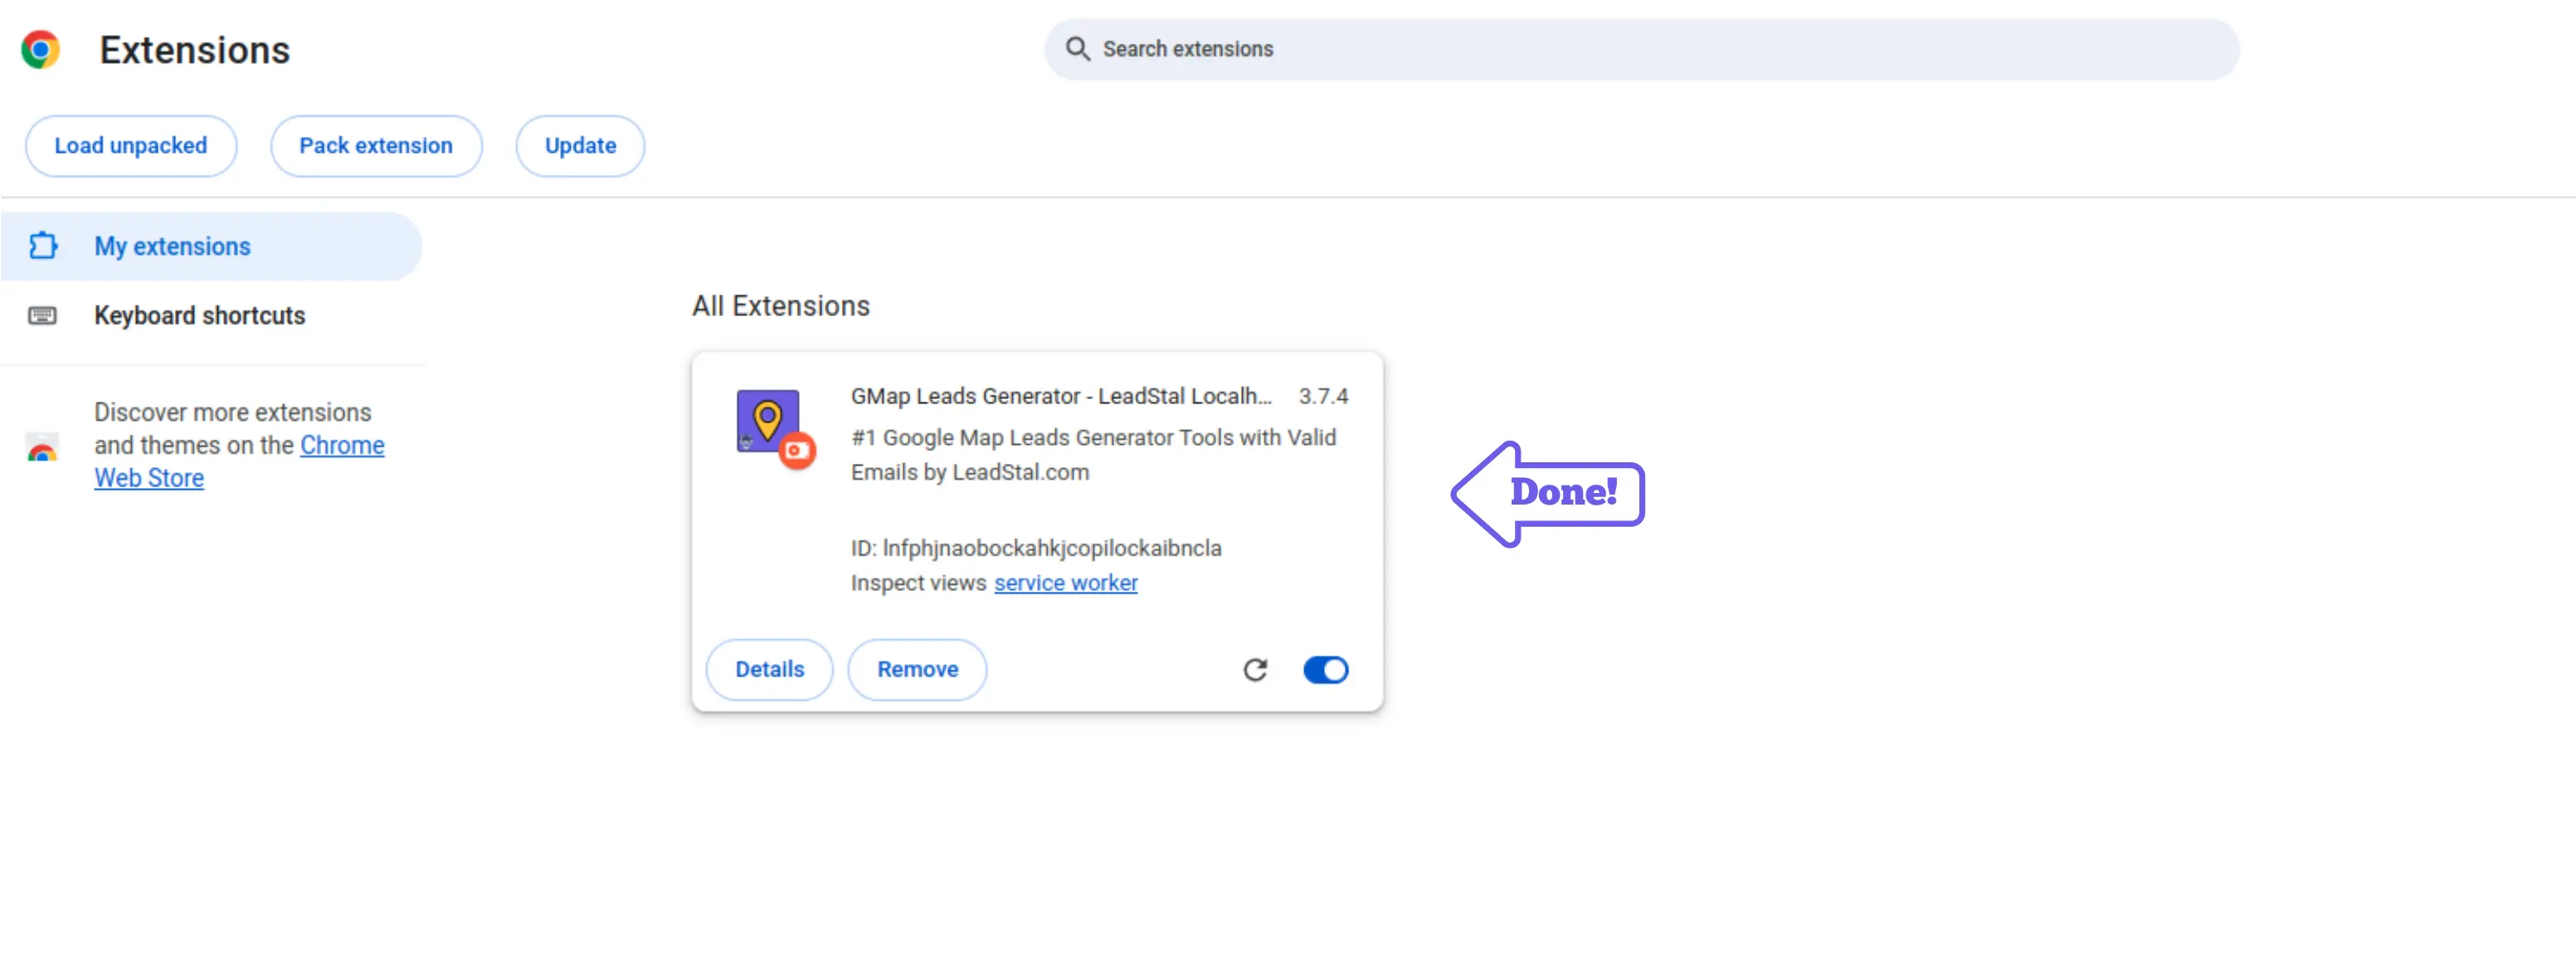2576x966 pixels.
Task: Click the Remove button for extension
Action: 917,669
